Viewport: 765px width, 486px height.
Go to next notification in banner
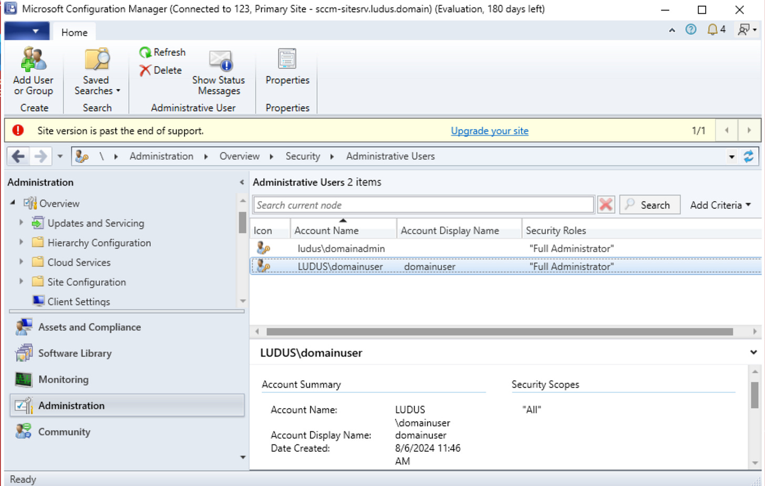(749, 130)
